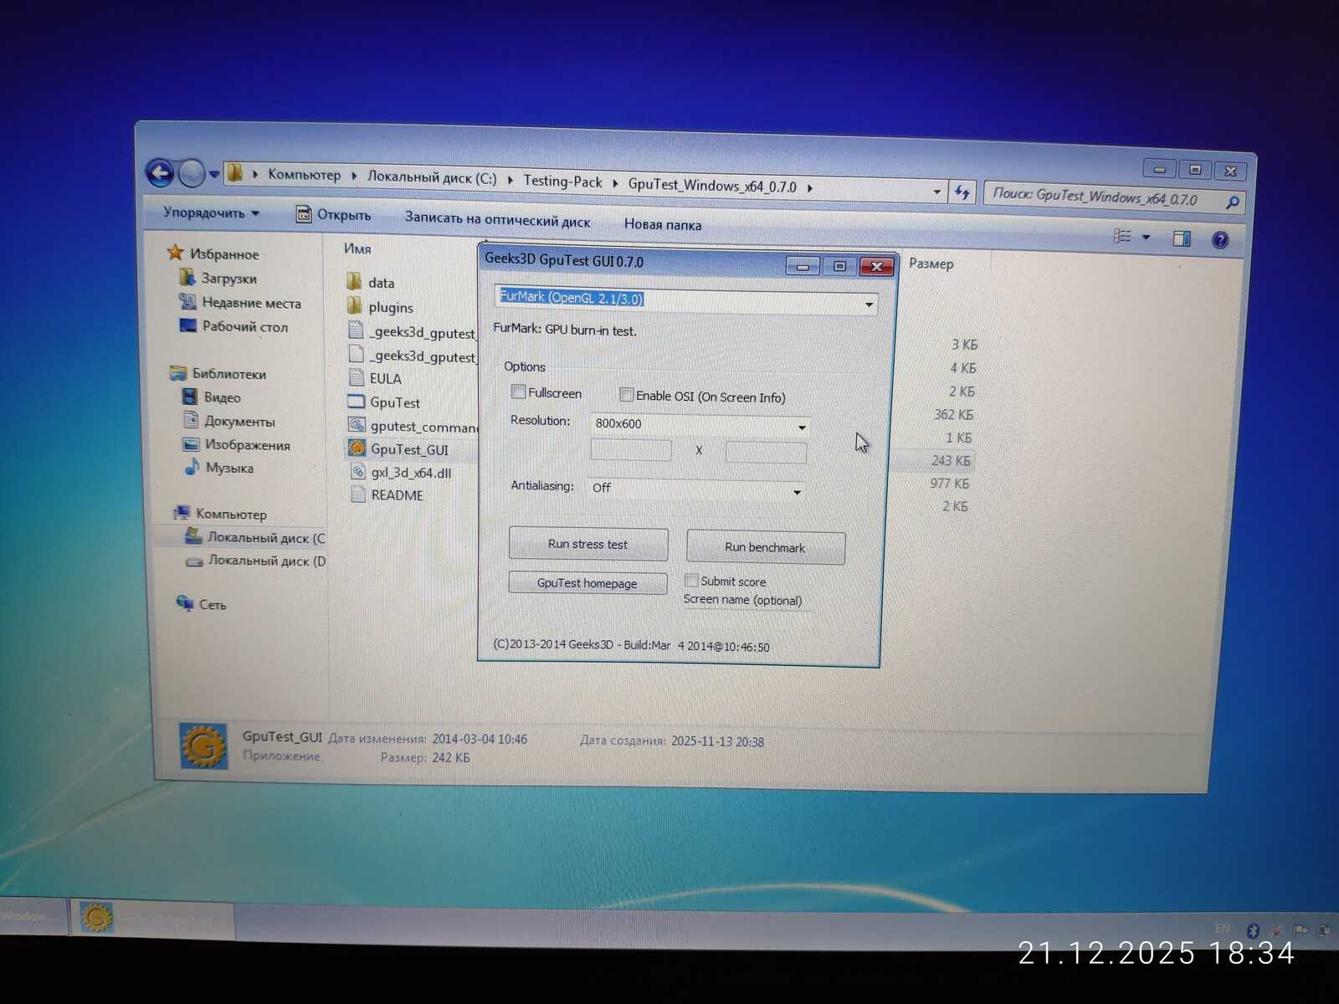Screen dimensions: 1339x1004
Task: Open the Документы library
Action: pos(239,421)
